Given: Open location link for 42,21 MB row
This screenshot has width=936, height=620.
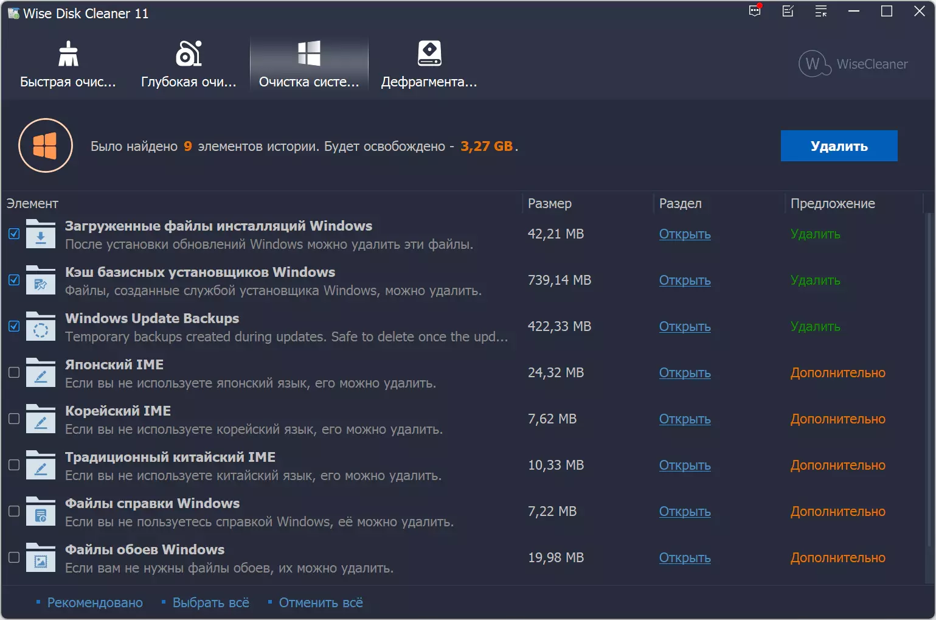Looking at the screenshot, I should coord(685,234).
